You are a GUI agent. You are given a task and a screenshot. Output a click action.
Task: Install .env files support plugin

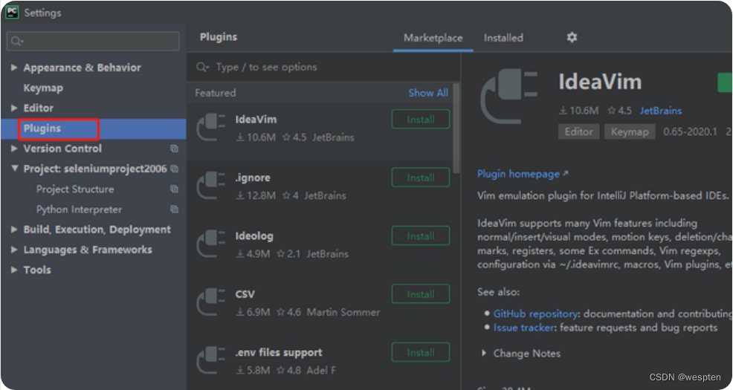tap(421, 352)
